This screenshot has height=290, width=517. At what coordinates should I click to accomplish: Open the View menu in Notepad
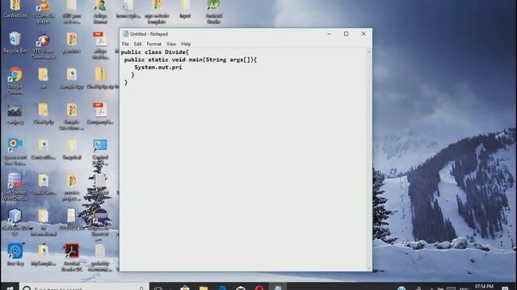pyautogui.click(x=171, y=43)
